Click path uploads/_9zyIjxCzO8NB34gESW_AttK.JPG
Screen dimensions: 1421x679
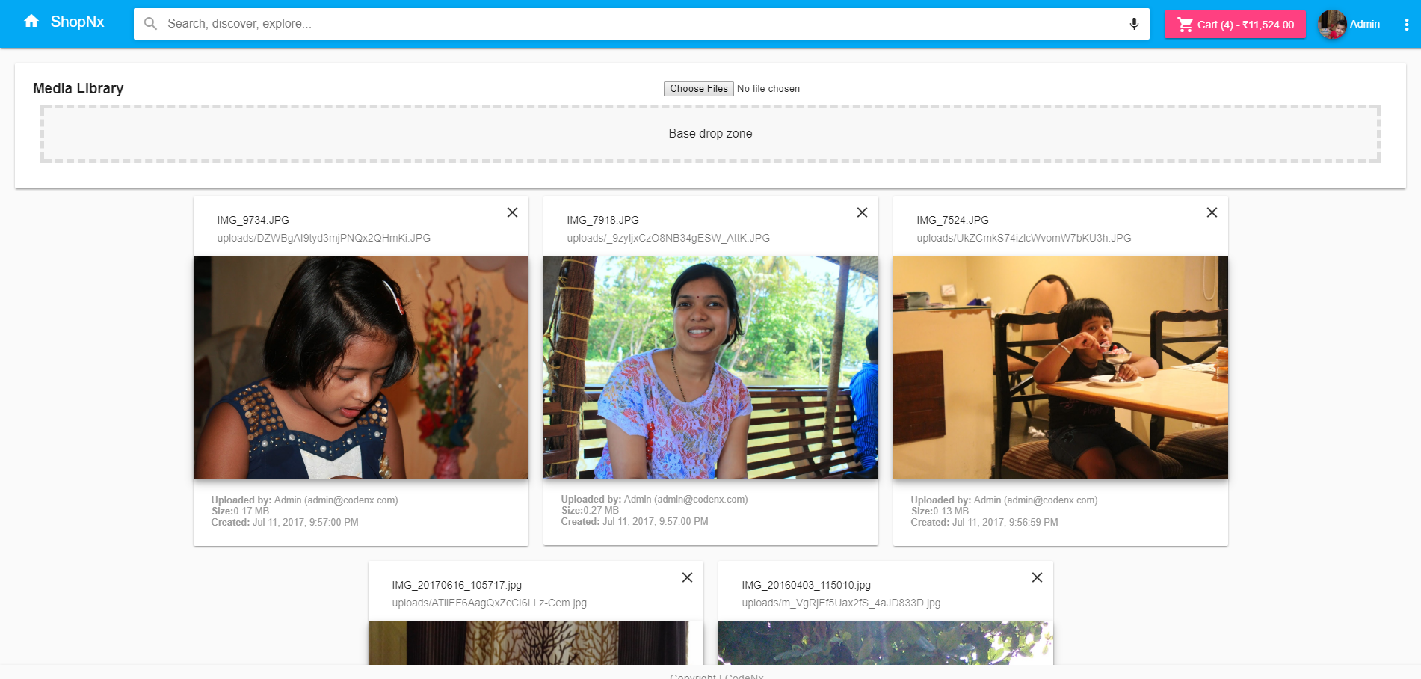click(x=668, y=239)
